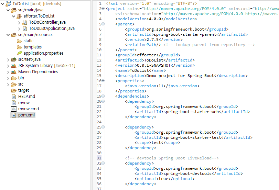Select application.properties file
Screen dimensions: 279x190
43,53
